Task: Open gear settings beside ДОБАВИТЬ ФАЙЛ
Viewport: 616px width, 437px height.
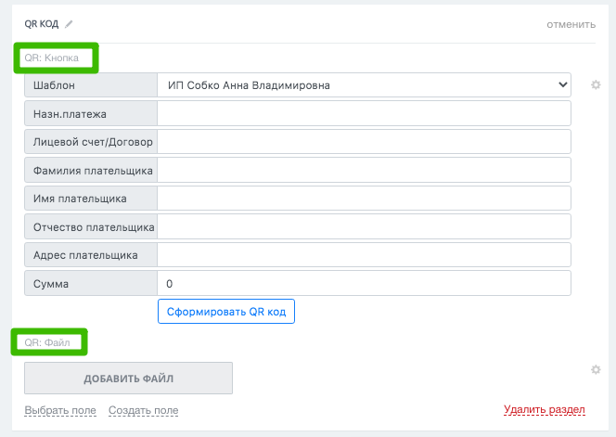Action: click(x=596, y=370)
